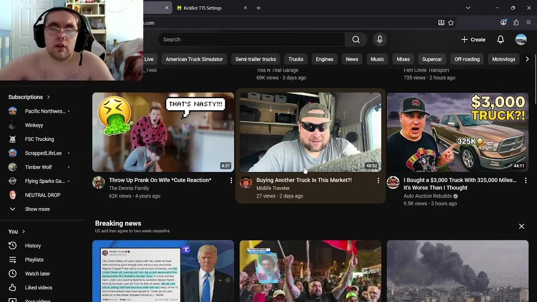Open smoke over city news thumbnail
537x302 pixels.
458,271
